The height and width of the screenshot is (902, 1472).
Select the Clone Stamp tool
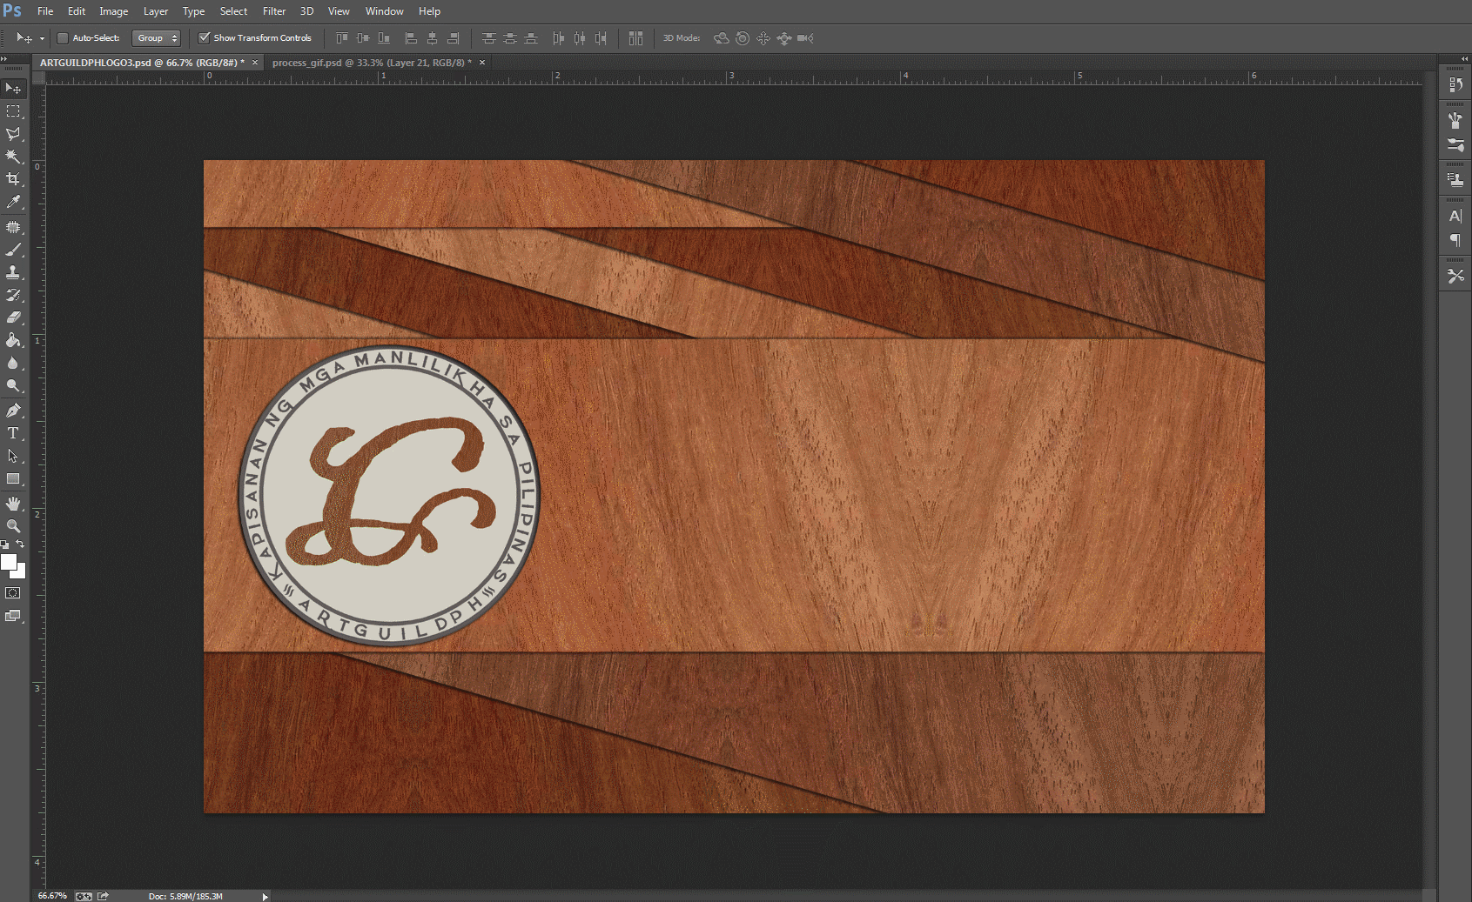(x=13, y=272)
